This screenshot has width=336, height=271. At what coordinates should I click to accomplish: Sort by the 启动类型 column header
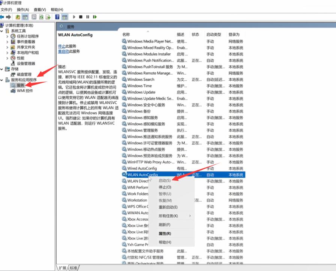(x=214, y=34)
